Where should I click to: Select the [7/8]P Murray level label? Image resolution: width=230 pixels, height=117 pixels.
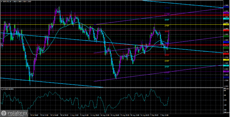point(167,26)
